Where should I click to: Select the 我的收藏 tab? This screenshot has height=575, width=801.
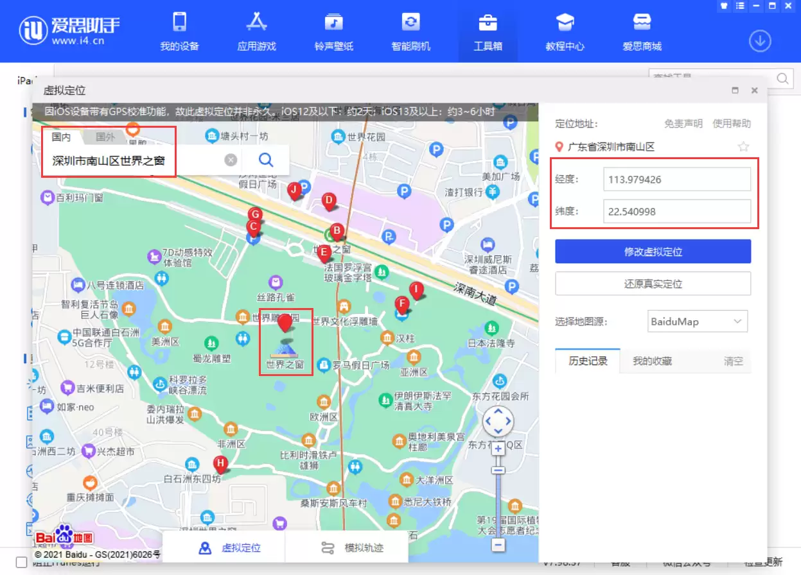coord(652,361)
